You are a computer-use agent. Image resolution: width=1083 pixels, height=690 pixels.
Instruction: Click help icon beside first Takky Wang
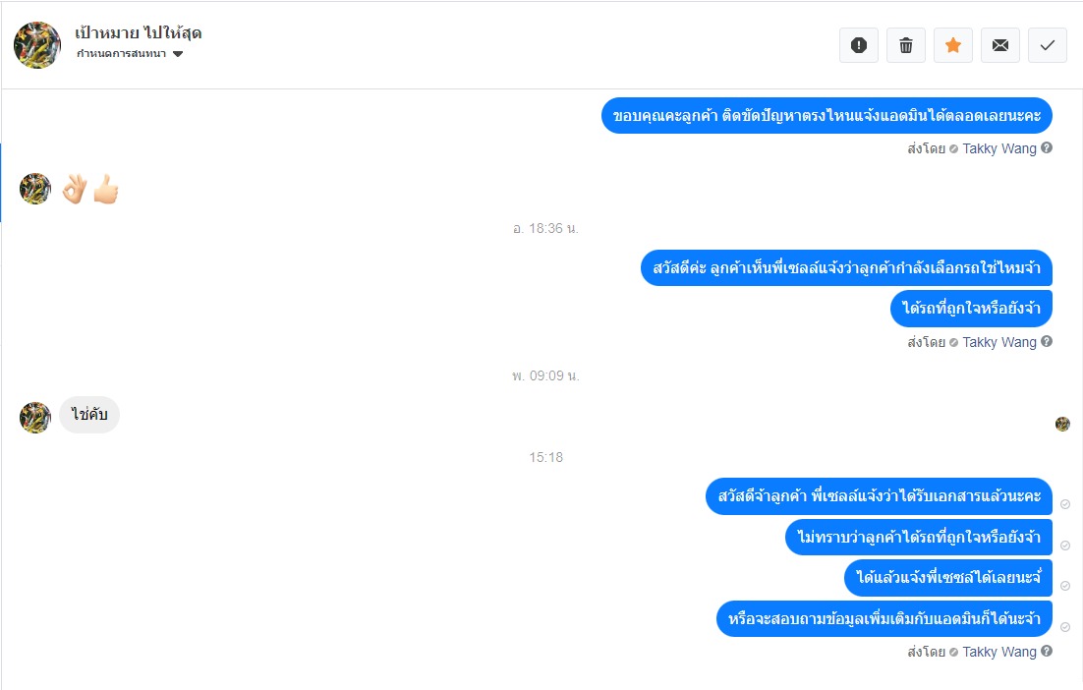(1047, 147)
